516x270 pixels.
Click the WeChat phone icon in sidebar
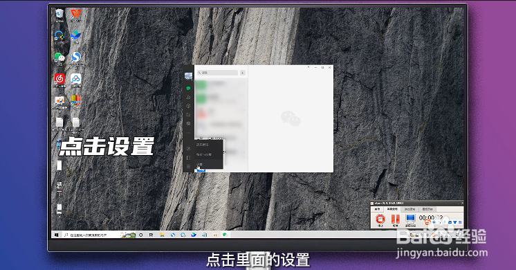click(x=188, y=158)
